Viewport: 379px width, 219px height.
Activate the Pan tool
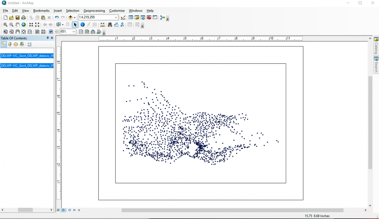tap(17, 24)
